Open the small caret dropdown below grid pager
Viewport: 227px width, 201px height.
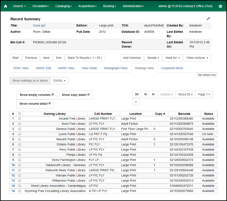click(136, 102)
